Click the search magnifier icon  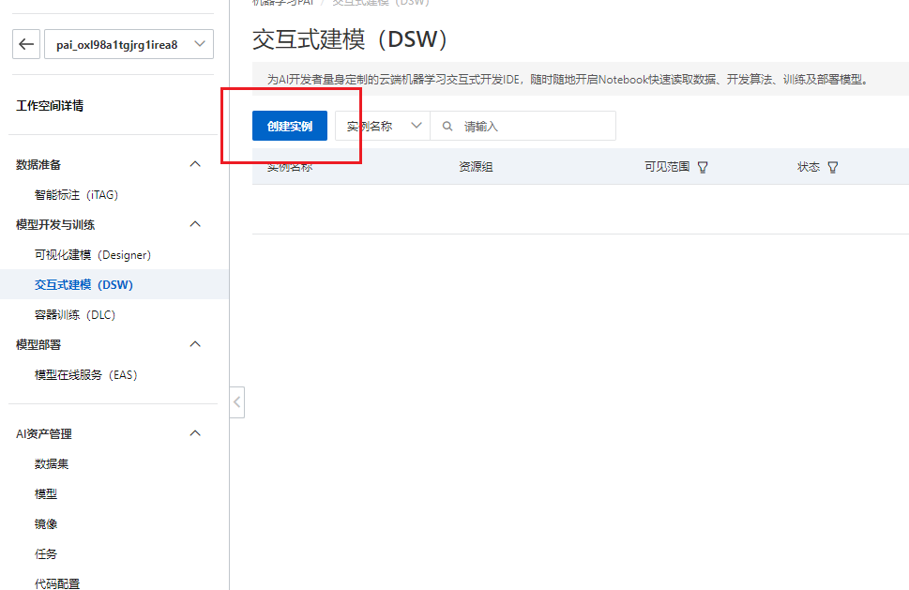447,126
